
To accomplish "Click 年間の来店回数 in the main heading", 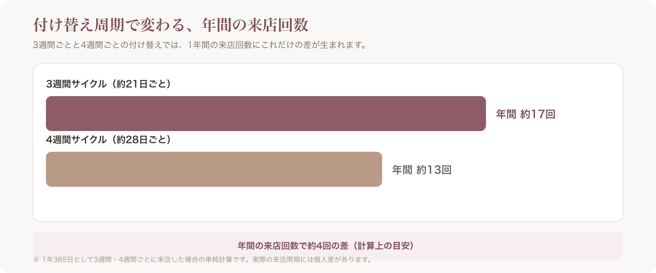I will pyautogui.click(x=255, y=25).
